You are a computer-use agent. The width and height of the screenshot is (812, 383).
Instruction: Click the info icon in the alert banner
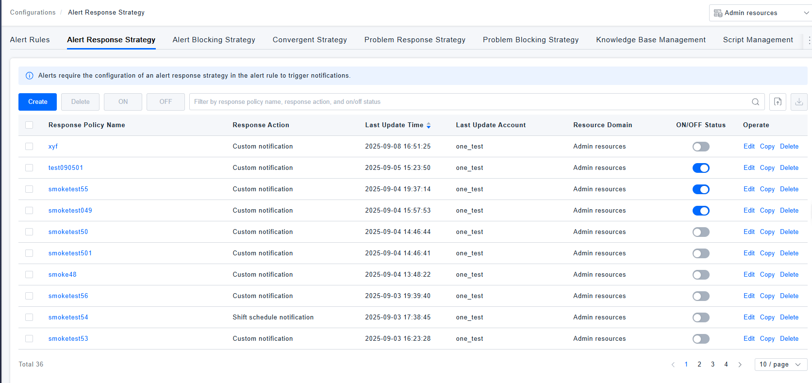29,76
